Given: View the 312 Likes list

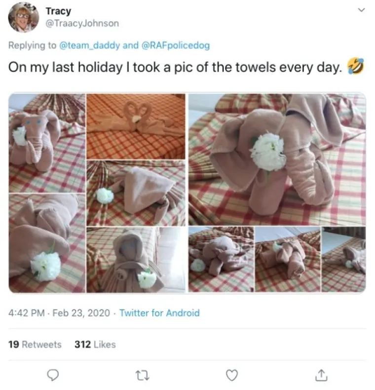Looking at the screenshot, I should click(x=95, y=344).
